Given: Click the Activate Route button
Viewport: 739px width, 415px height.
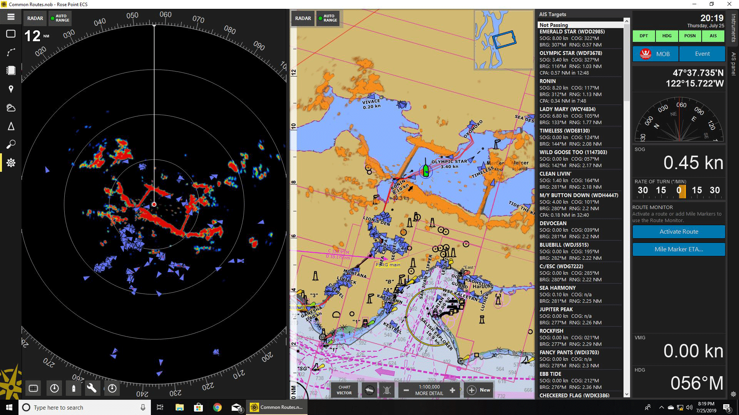Looking at the screenshot, I should click(x=679, y=232).
